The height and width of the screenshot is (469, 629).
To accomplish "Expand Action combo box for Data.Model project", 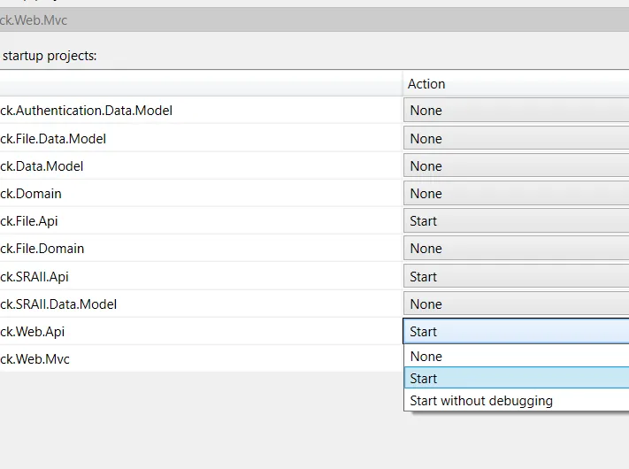I will coord(516,165).
